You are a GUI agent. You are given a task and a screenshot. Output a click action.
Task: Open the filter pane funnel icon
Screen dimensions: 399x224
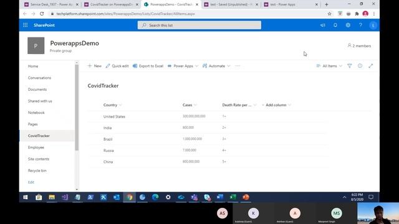(350, 66)
